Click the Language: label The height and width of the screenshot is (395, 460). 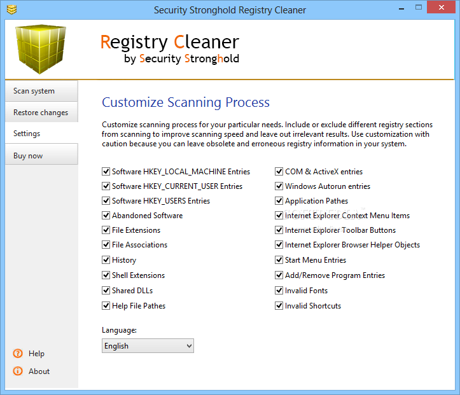point(119,330)
